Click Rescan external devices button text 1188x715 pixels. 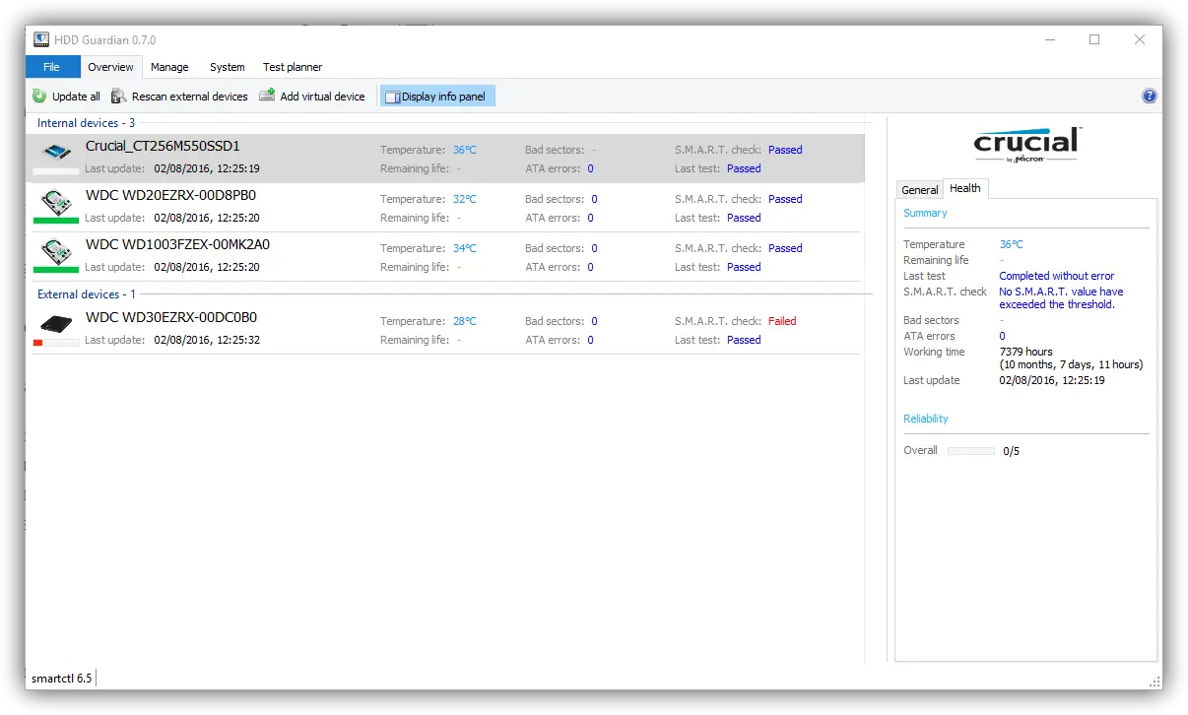click(190, 97)
